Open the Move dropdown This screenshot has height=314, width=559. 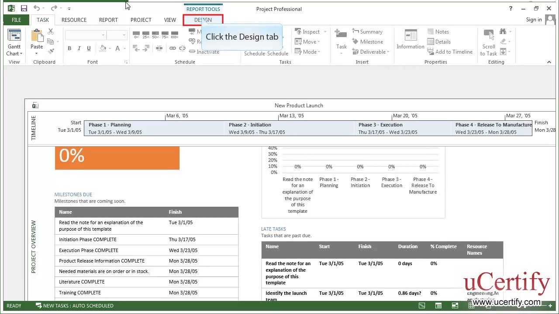click(x=308, y=41)
